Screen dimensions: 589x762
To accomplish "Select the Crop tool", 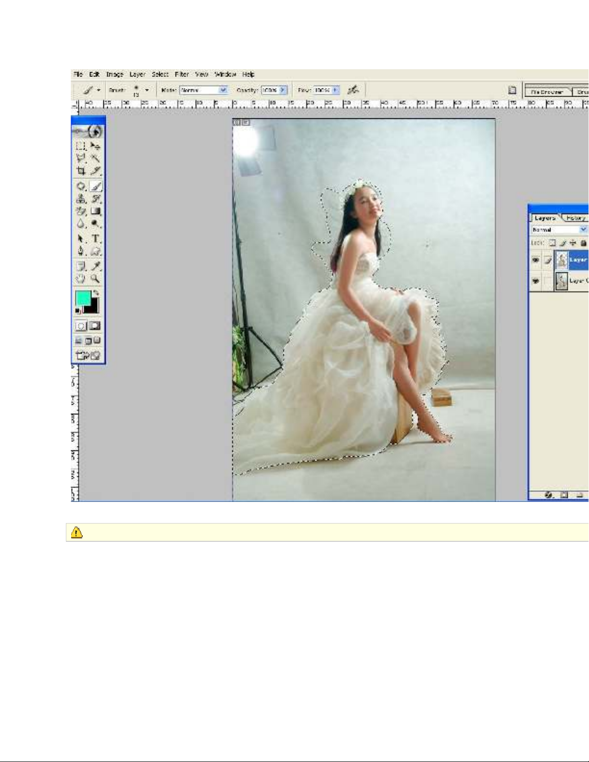I will pyautogui.click(x=81, y=171).
